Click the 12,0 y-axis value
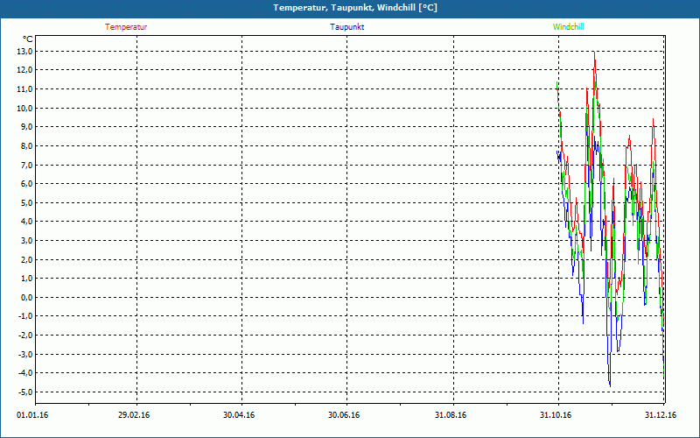This screenshot has height=438, width=700. point(25,70)
